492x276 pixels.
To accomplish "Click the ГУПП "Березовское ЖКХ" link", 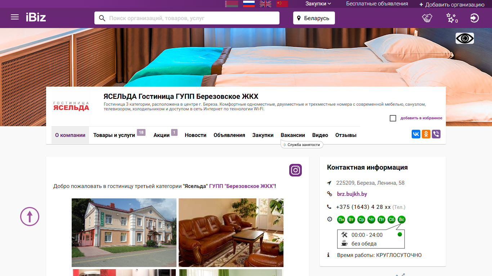I will [x=242, y=186].
